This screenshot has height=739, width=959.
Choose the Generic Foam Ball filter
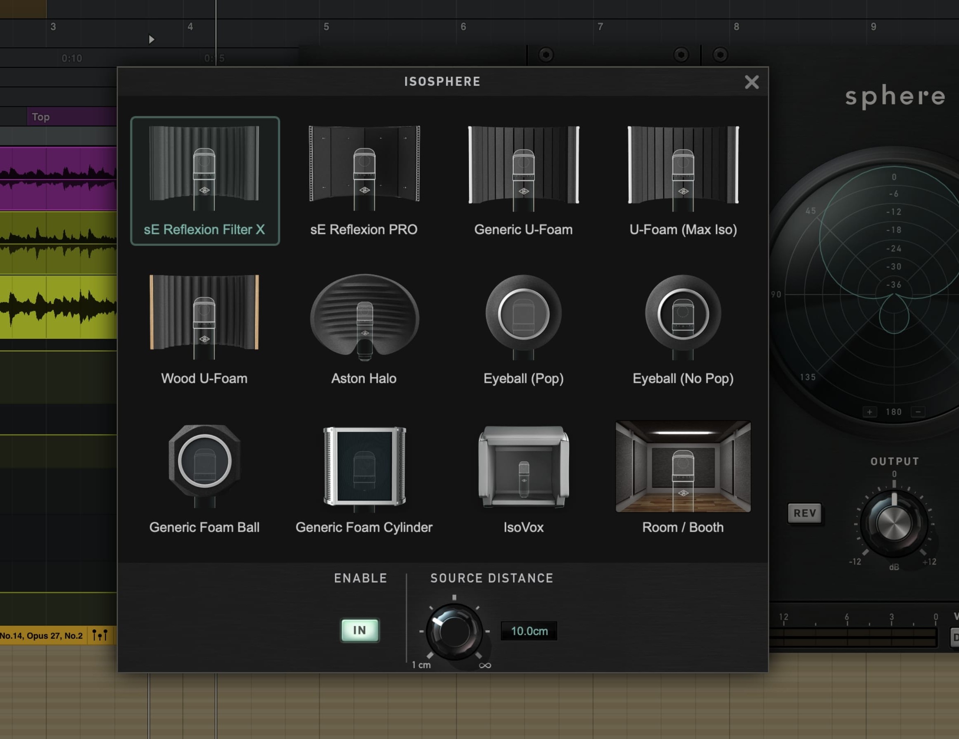click(205, 478)
